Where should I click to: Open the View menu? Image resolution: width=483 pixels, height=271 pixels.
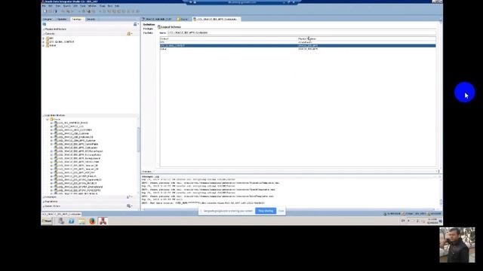pos(57,6)
